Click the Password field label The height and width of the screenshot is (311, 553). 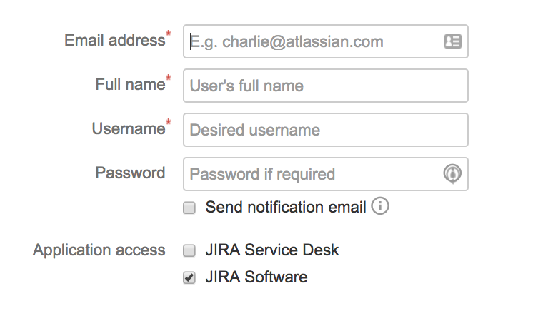(130, 173)
